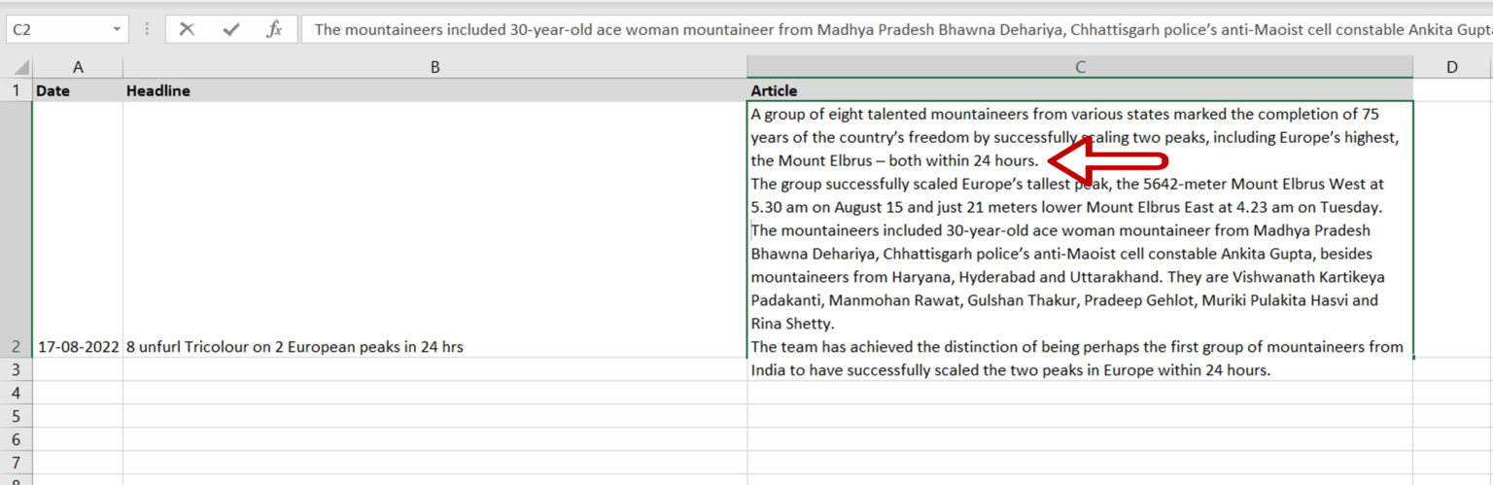Open Insert Function with the fx icon

pyautogui.click(x=274, y=29)
